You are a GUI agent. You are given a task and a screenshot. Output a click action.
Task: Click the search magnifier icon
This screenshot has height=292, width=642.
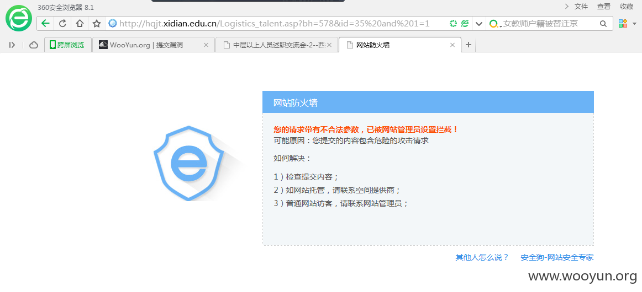(x=603, y=24)
